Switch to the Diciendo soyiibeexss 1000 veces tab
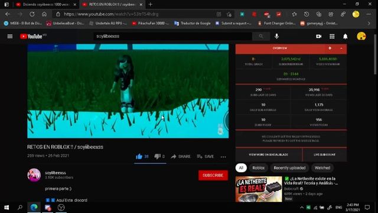This screenshot has height=213, width=378. (x=46, y=4)
